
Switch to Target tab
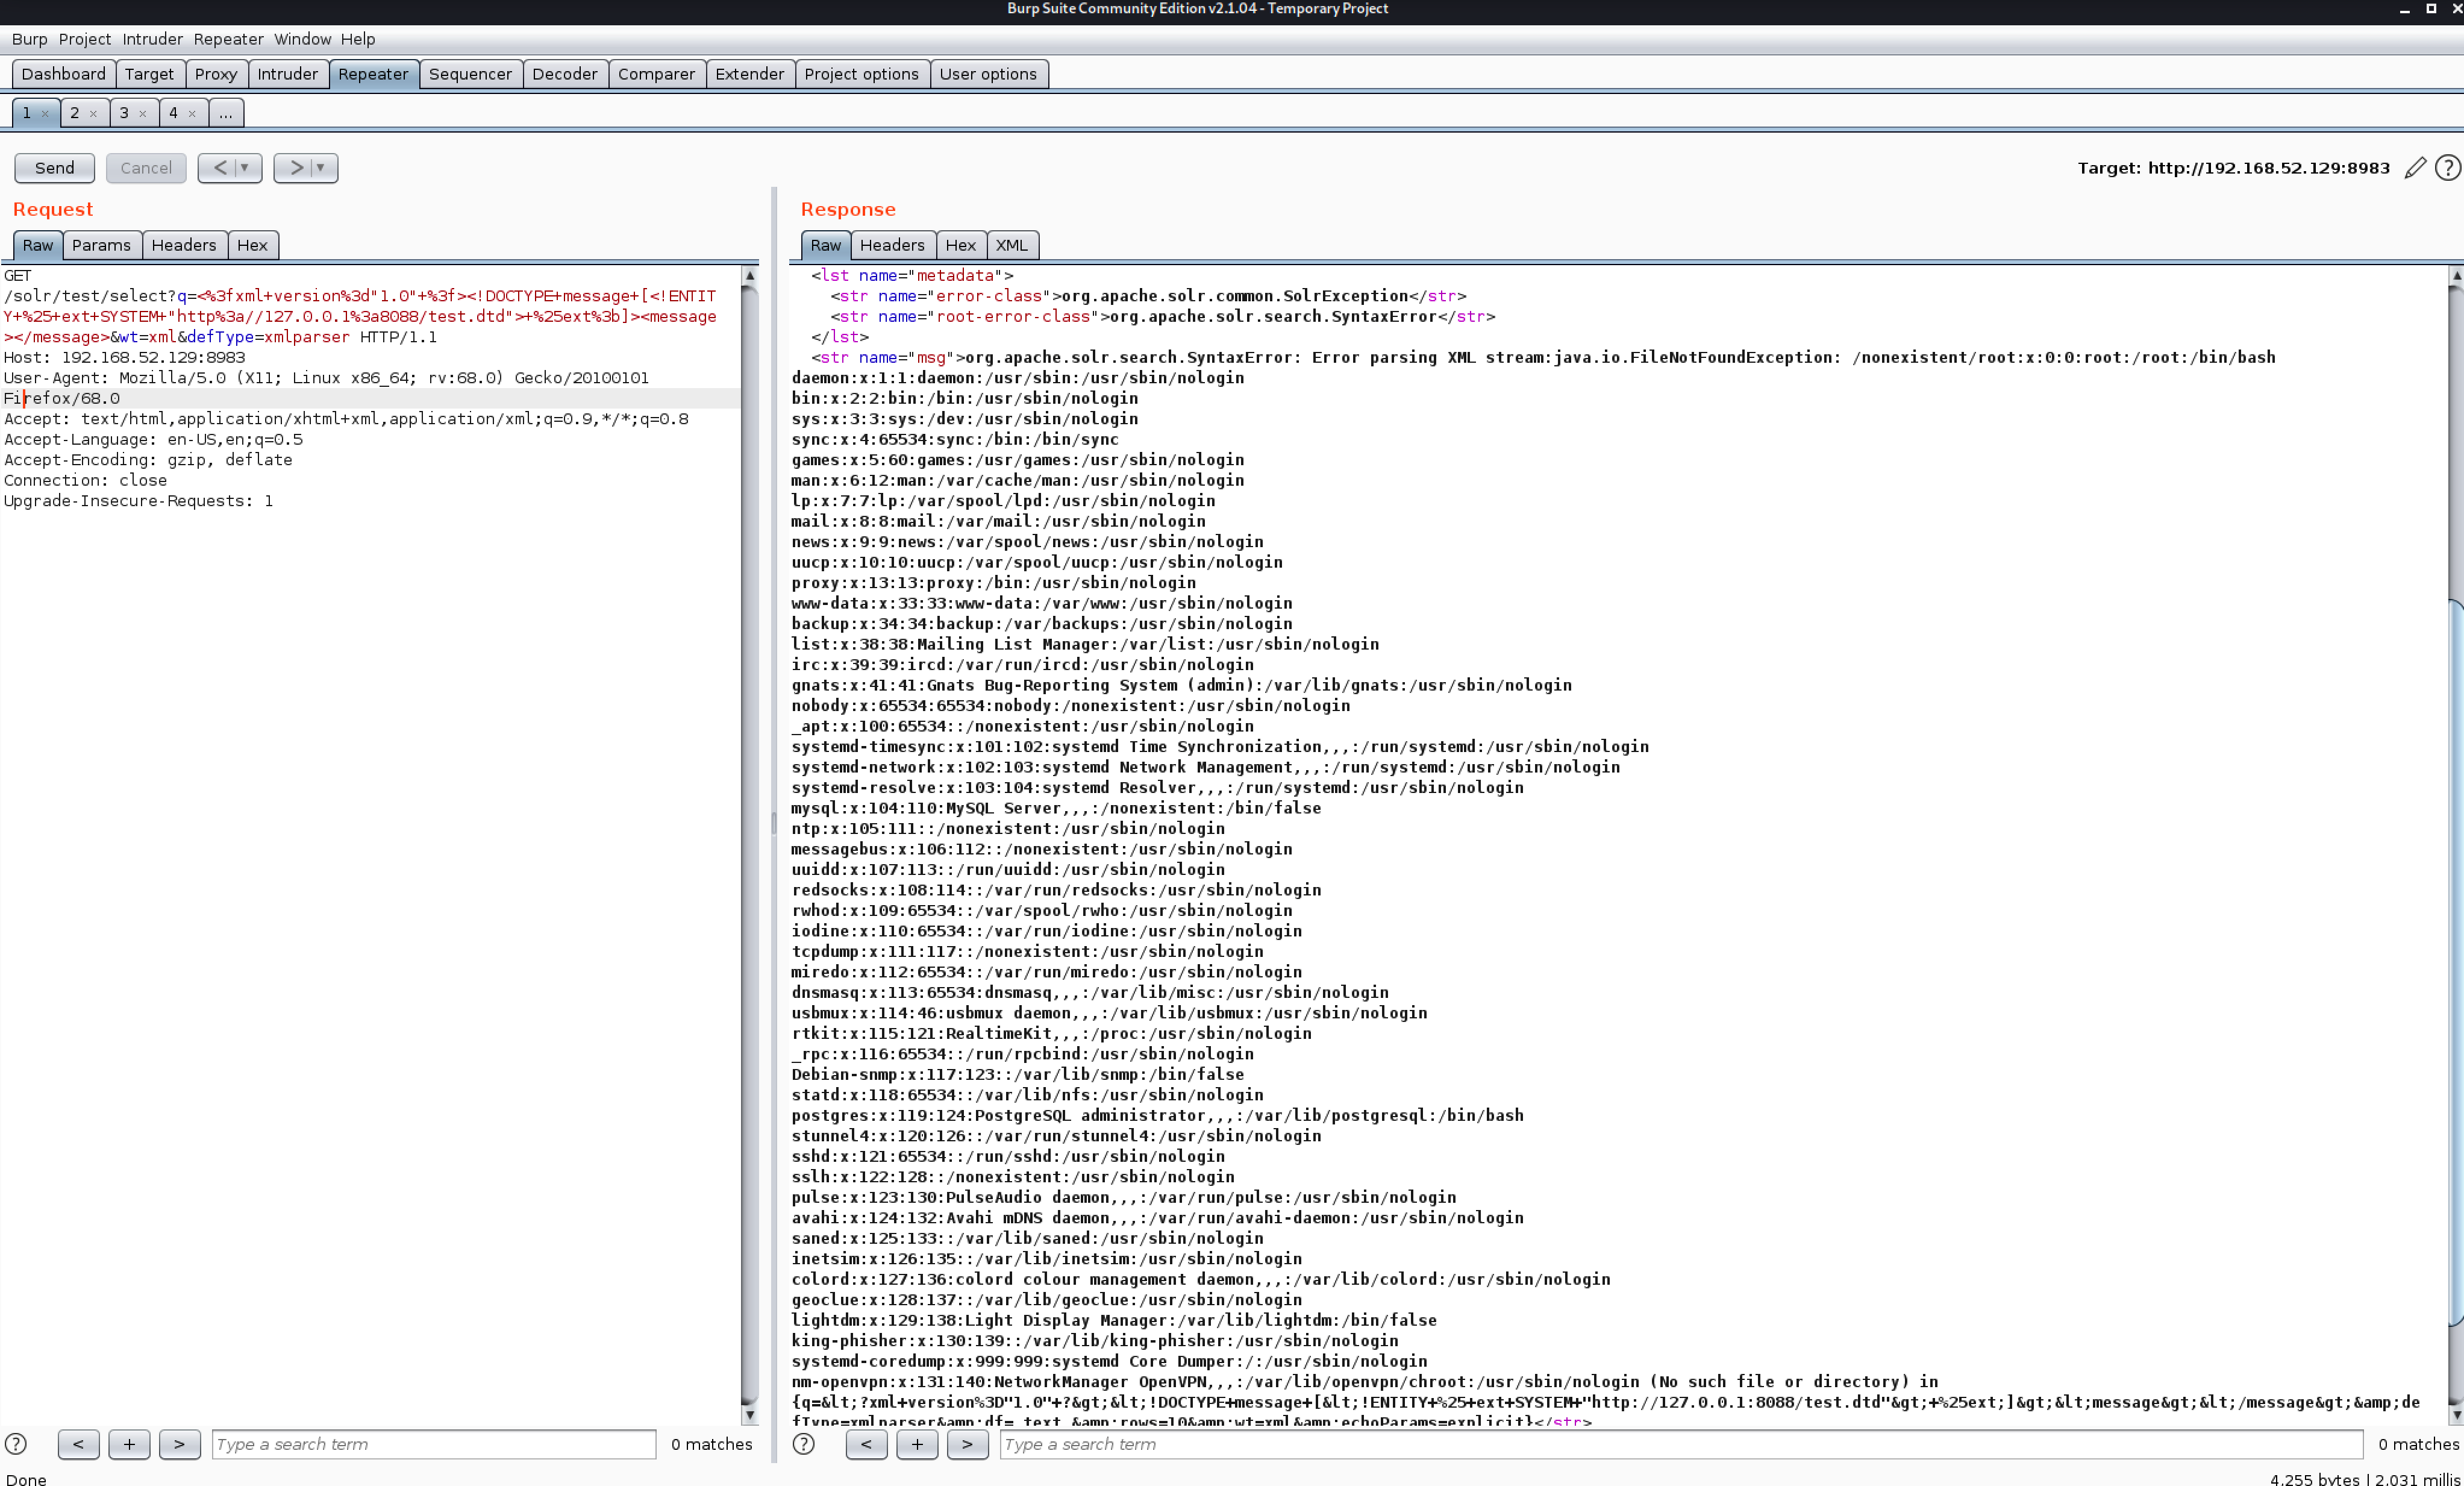click(149, 74)
